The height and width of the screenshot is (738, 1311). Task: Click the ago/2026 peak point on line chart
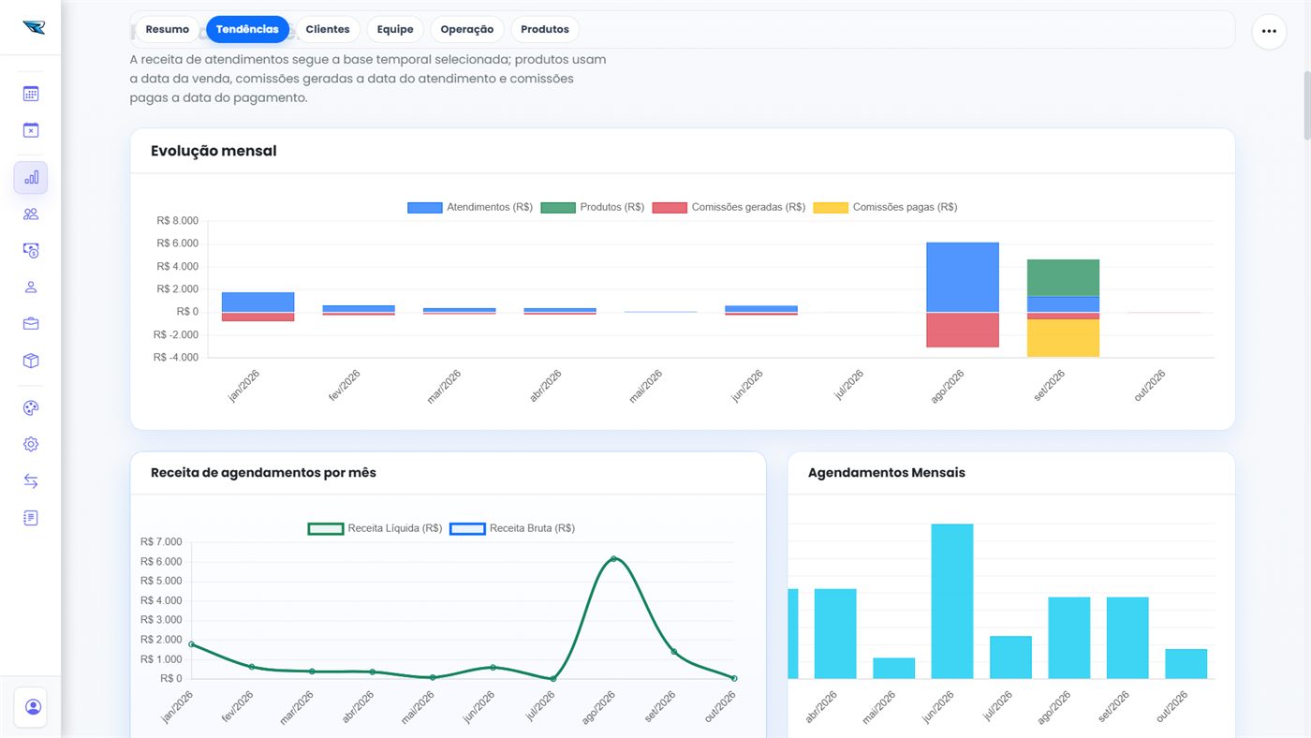pos(613,559)
